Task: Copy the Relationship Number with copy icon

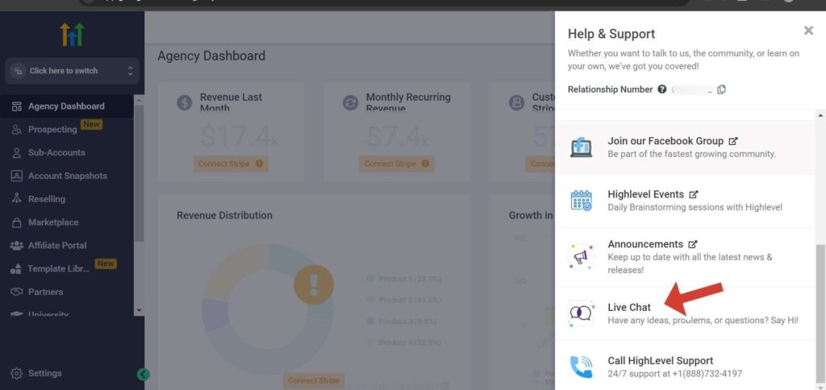Action: tap(721, 89)
